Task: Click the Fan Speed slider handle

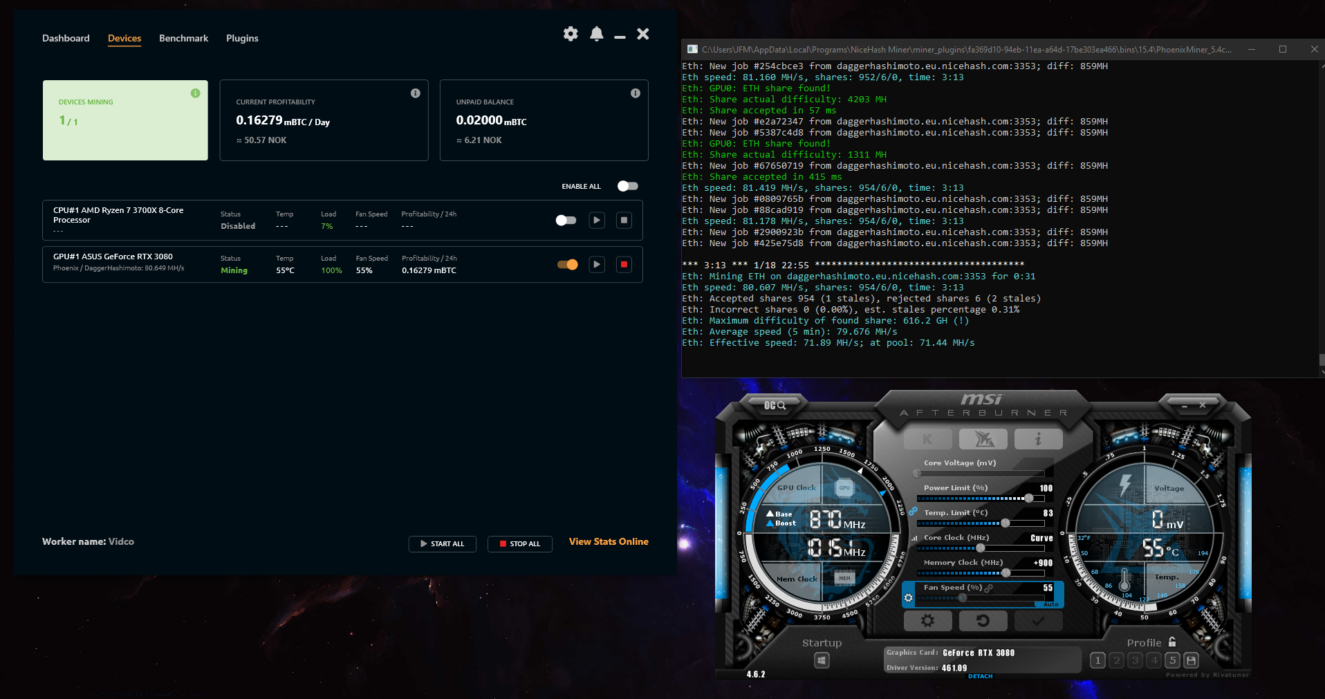Action: tap(962, 598)
